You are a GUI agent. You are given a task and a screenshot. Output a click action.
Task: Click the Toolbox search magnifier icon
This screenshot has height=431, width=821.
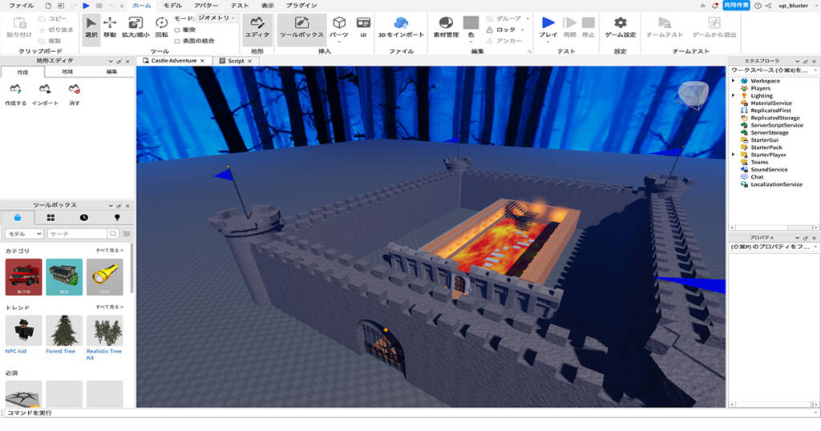[113, 234]
